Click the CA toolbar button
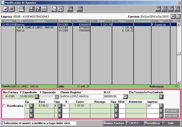The image size is (182, 127). pos(70,9)
